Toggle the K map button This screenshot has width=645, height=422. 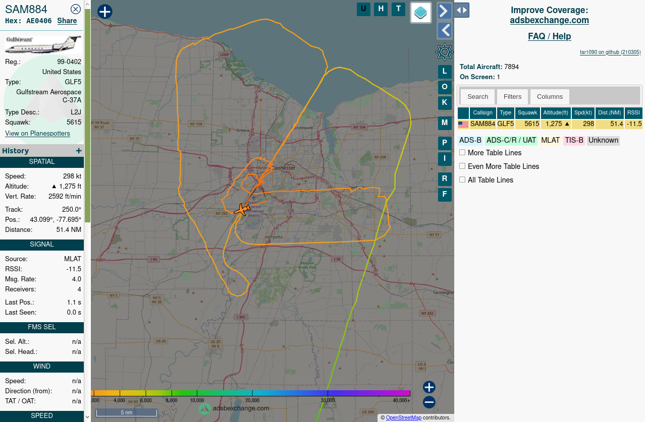(445, 103)
